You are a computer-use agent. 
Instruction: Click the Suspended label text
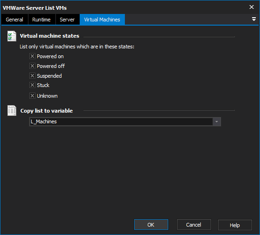49,76
